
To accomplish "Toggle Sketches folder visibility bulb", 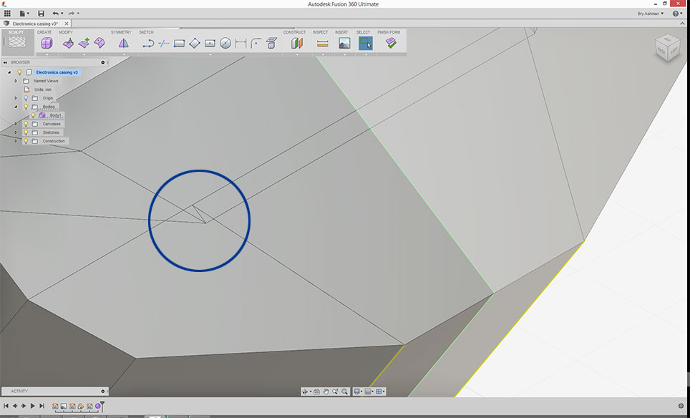I will (x=26, y=132).
